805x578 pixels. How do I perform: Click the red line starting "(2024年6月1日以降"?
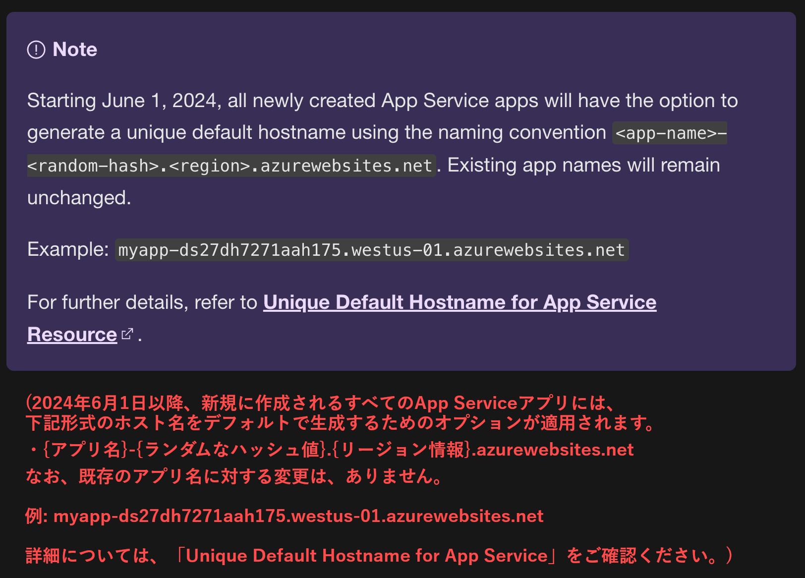click(x=320, y=403)
